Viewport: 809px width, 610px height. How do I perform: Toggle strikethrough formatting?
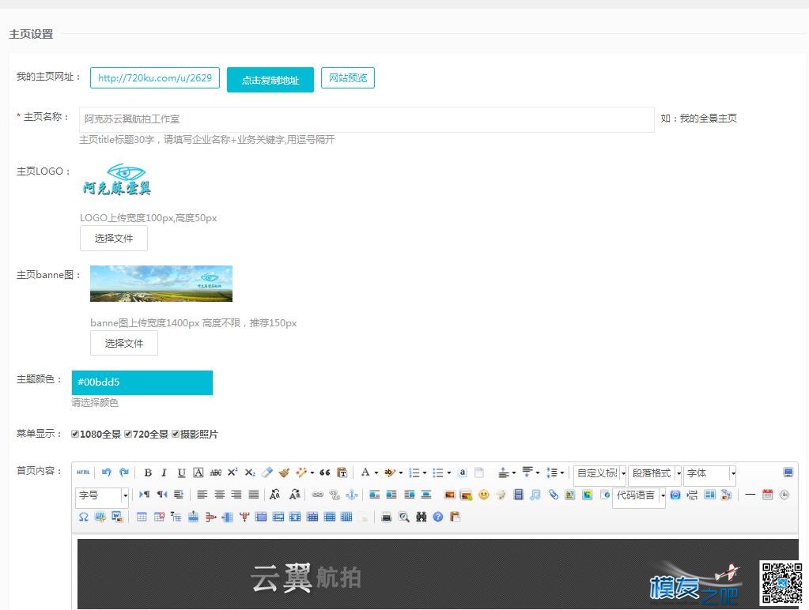click(x=216, y=473)
